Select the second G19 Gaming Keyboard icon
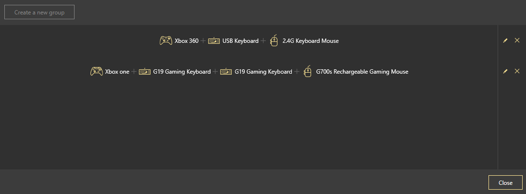Screen dimensions: 526x194 (x=226, y=72)
